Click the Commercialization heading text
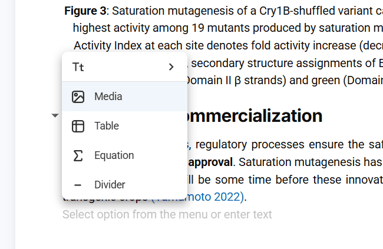Image resolution: width=383 pixels, height=249 pixels. 255,116
